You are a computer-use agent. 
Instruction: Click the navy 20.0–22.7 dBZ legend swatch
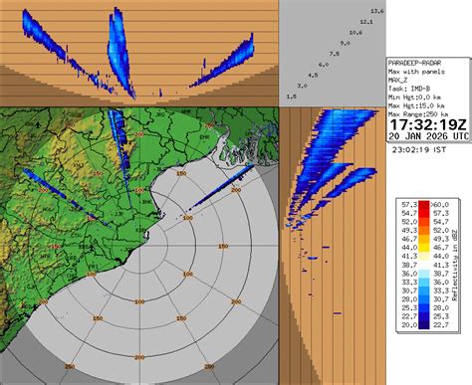[x=424, y=325]
